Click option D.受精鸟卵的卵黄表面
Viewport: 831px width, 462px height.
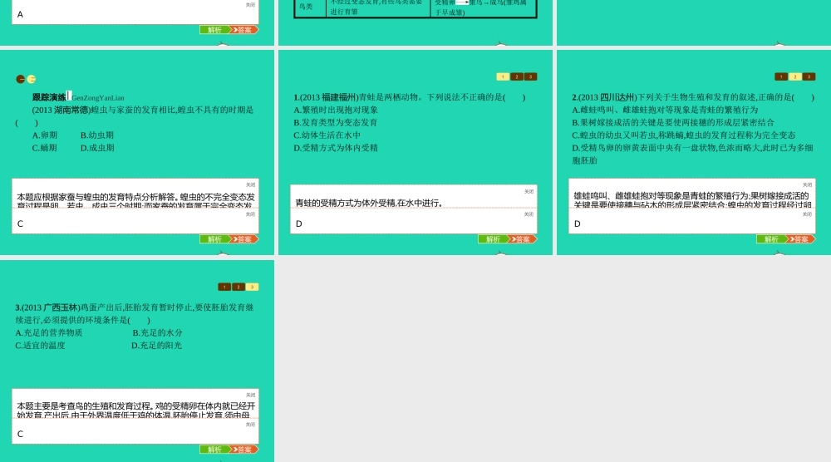tap(692, 154)
